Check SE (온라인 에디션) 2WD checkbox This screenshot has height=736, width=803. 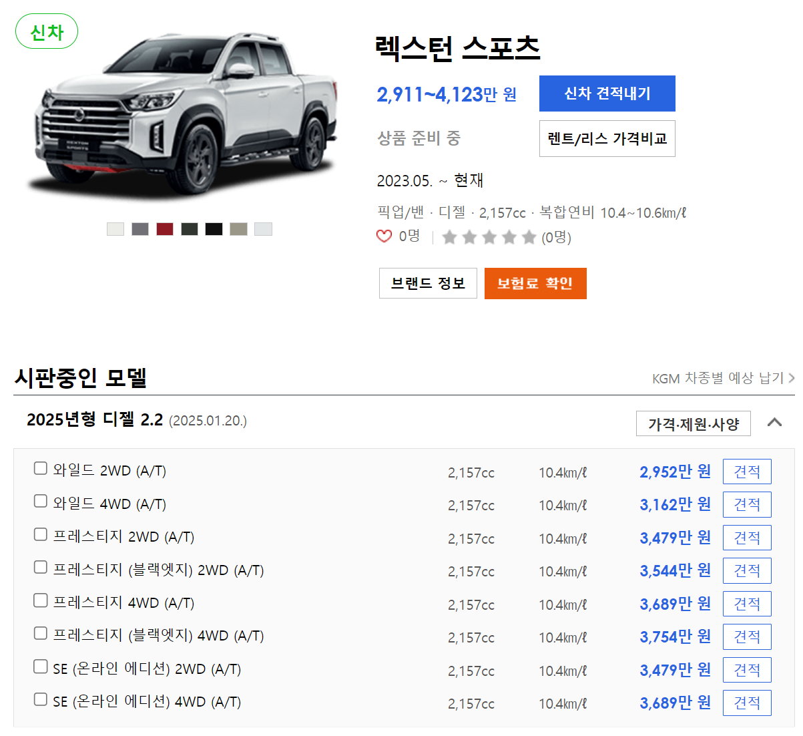click(x=41, y=667)
